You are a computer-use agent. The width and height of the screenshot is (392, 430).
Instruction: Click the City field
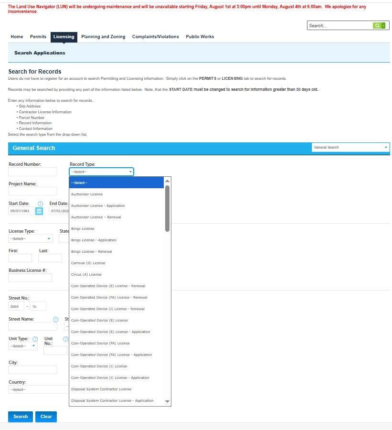point(32,370)
